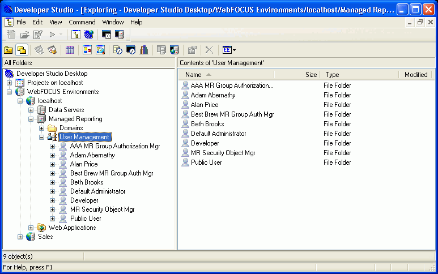The image size is (438, 274).
Task: Select Beth Brooks in folder tree
Action: 87,182
